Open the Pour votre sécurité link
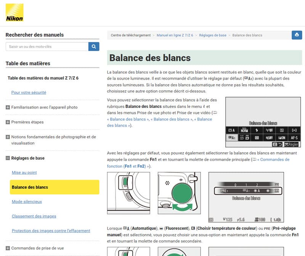Image resolution: width=305 pixels, height=256 pixels. click(x=29, y=93)
